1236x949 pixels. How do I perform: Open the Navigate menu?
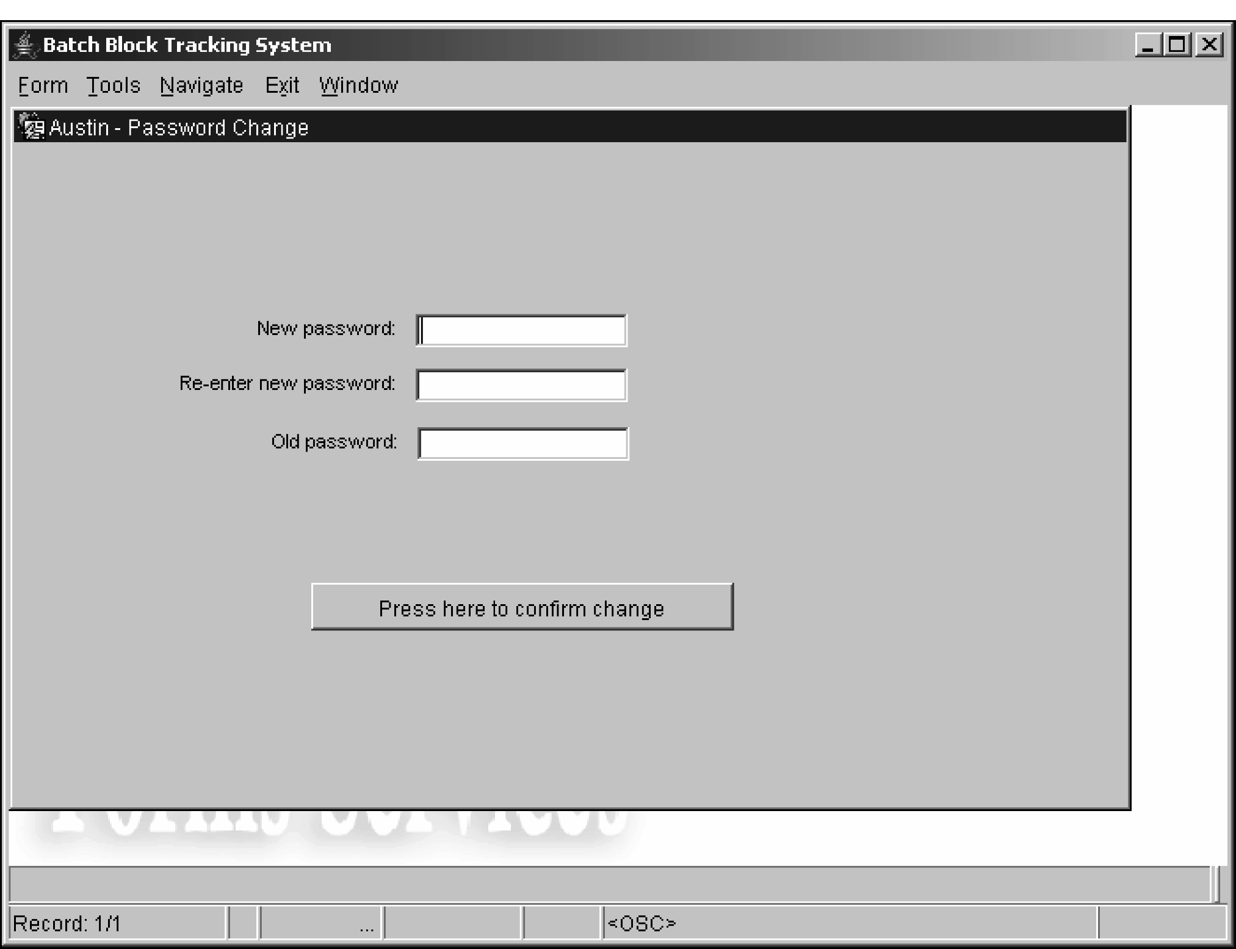(201, 85)
